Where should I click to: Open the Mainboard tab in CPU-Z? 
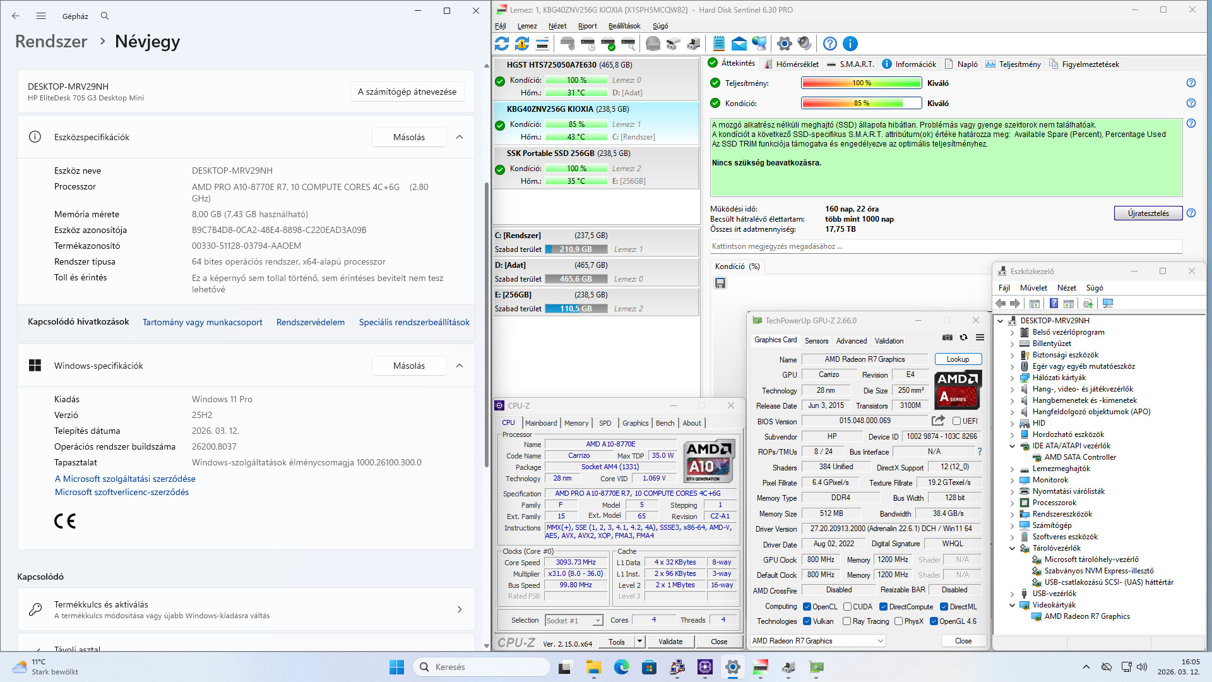click(x=541, y=423)
